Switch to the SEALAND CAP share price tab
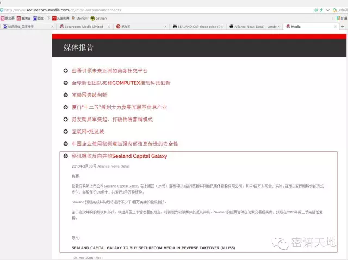Screen dimensions: 348x260 pos(197,27)
